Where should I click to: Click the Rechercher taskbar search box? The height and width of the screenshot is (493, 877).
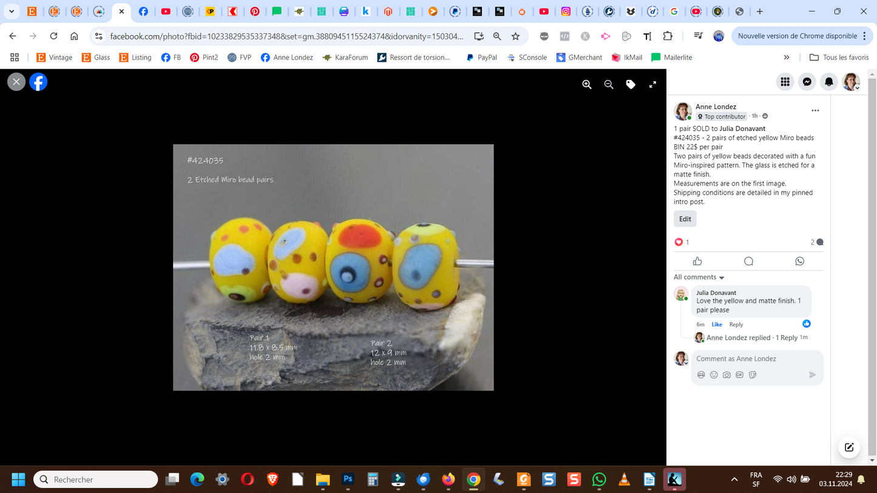pos(96,480)
